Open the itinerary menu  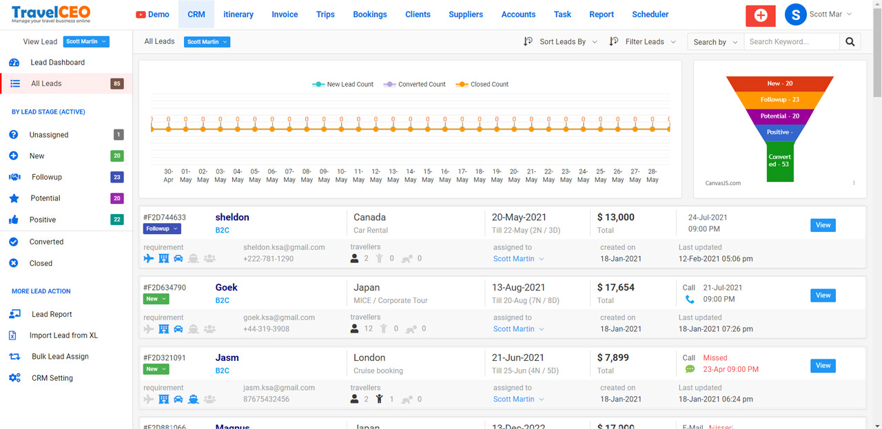point(238,14)
